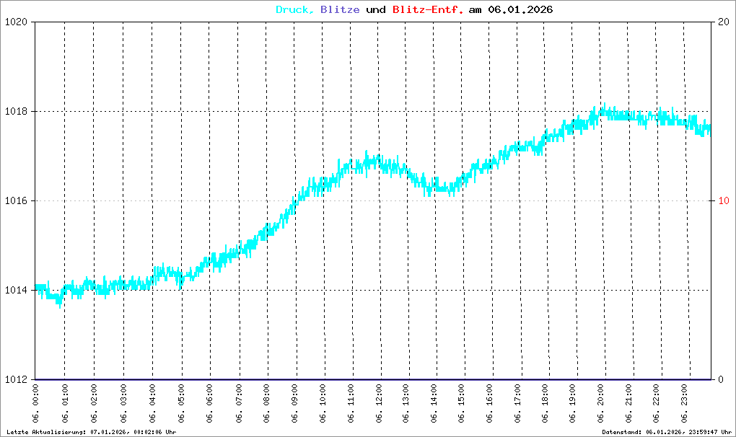Image resolution: width=736 pixels, height=437 pixels.
Task: Click the time label '06. 04:00'
Action: click(152, 404)
